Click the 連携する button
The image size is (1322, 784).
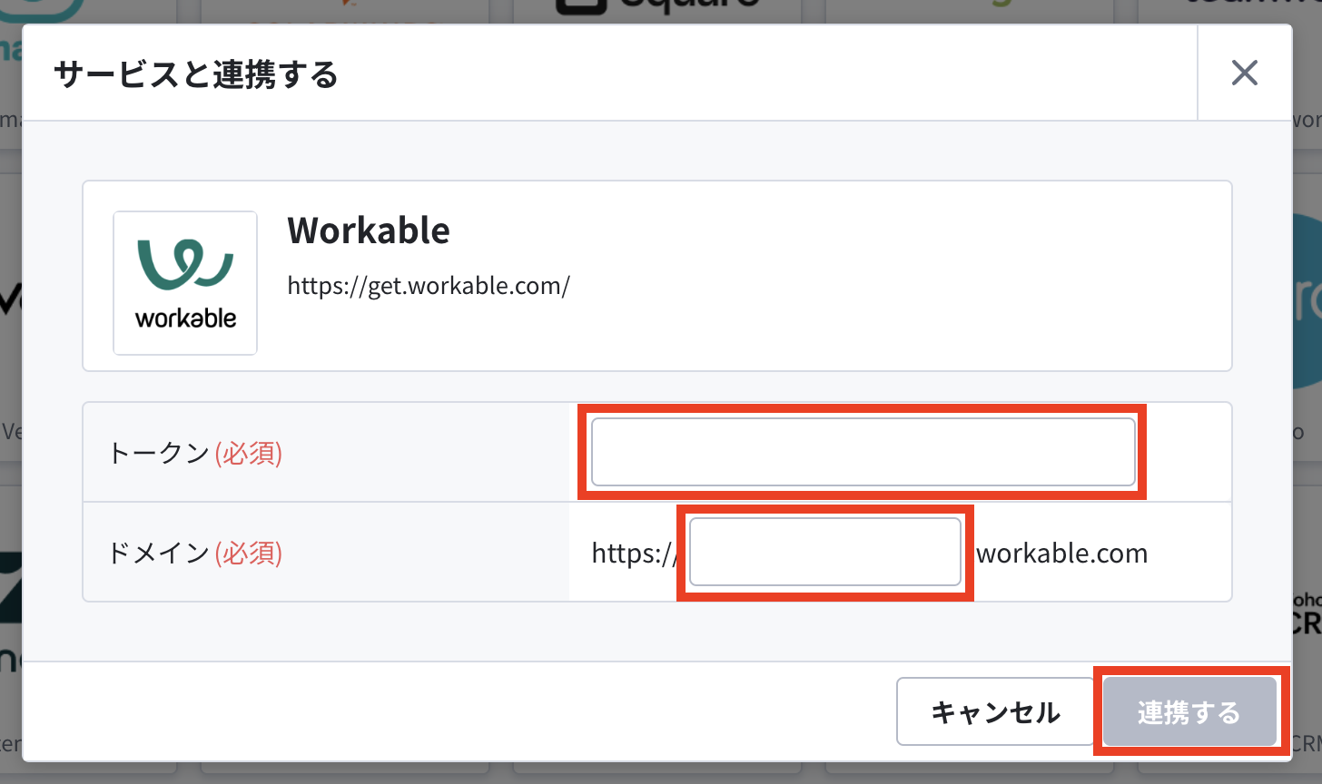tap(1189, 712)
